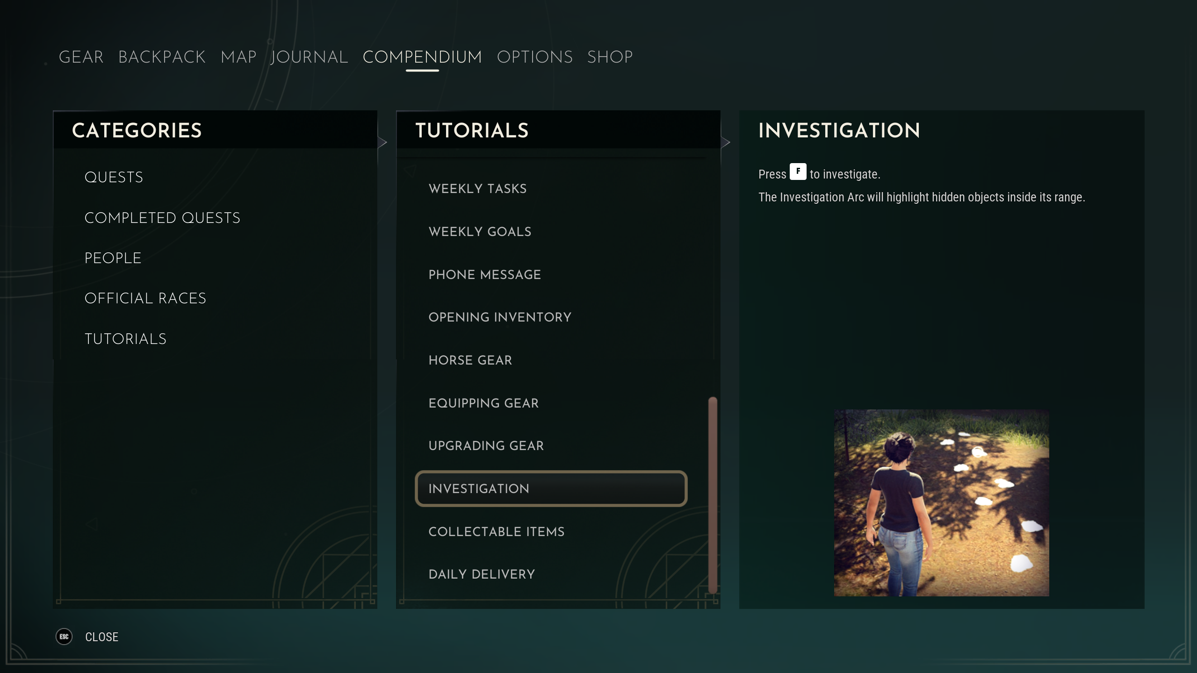Open Completed Quests category
Screen dimensions: 1197x673
point(162,218)
